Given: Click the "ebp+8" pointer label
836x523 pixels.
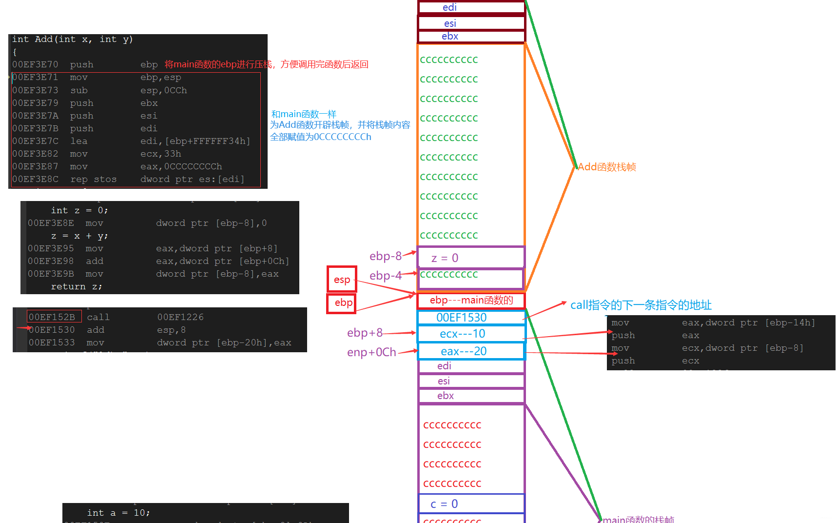Looking at the screenshot, I should 365,333.
